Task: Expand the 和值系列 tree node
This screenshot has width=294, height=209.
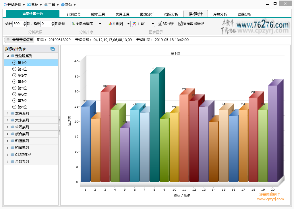Action: [x=7, y=141]
